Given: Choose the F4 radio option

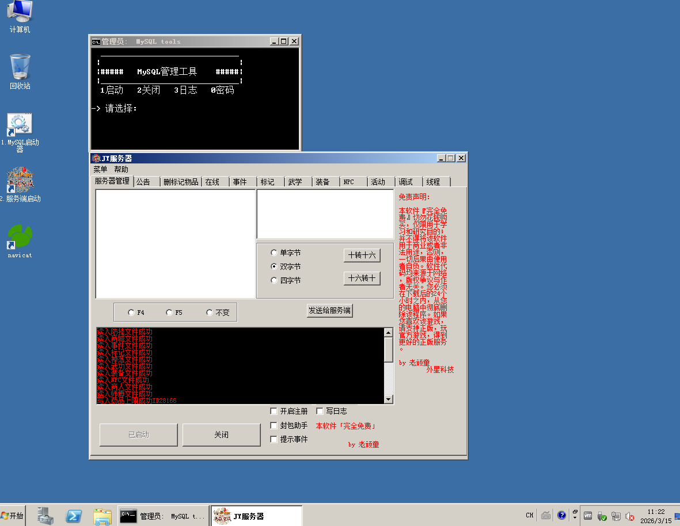Looking at the screenshot, I should (x=131, y=312).
